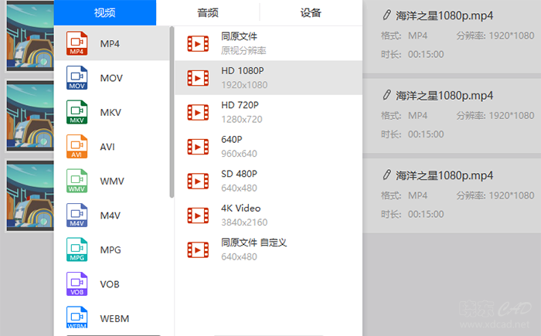Click the format list vertical scrollbar

coord(172,112)
